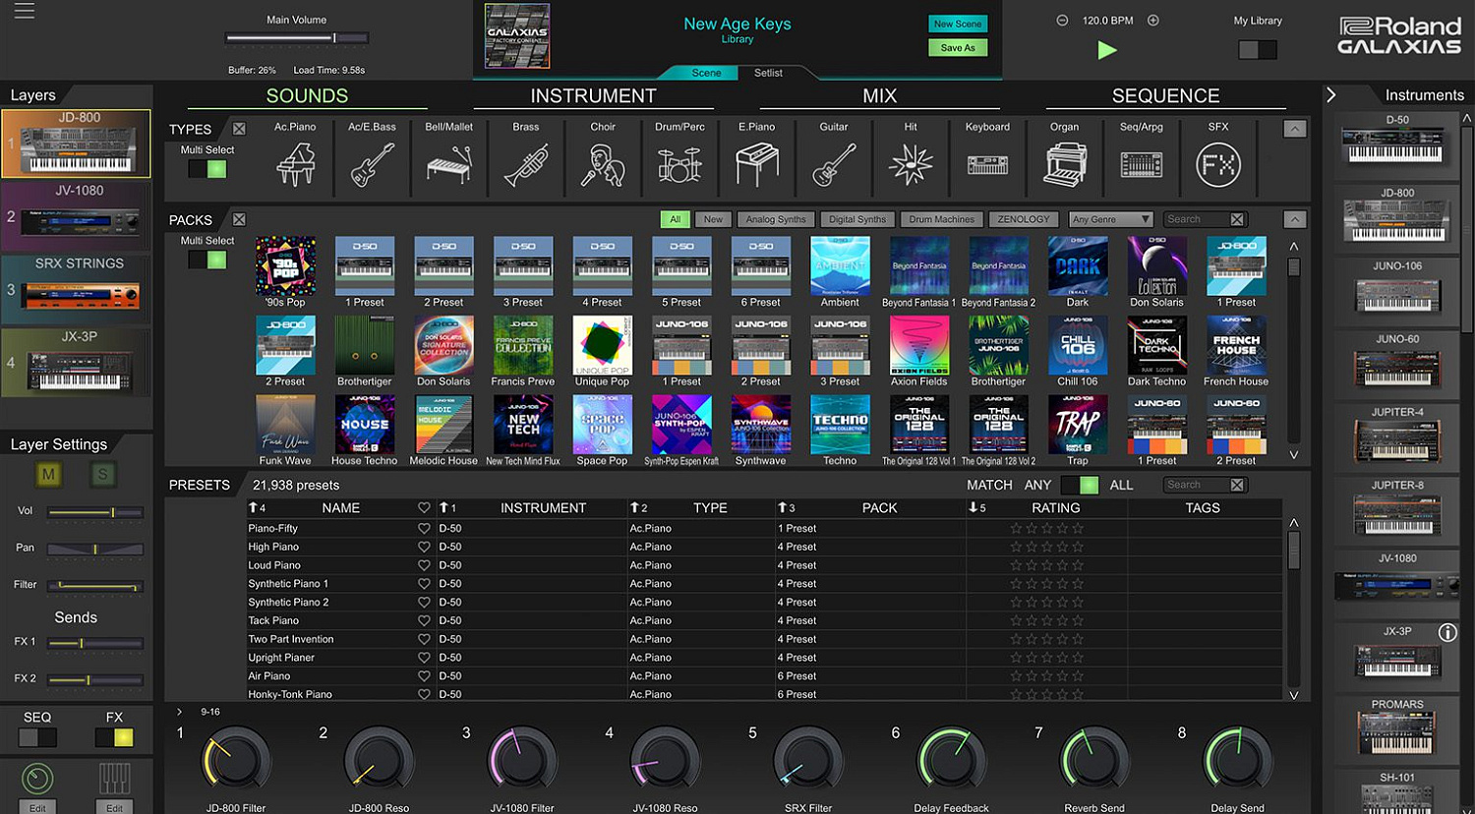
Task: Decrease tempo with the minus icon
Action: (1062, 21)
